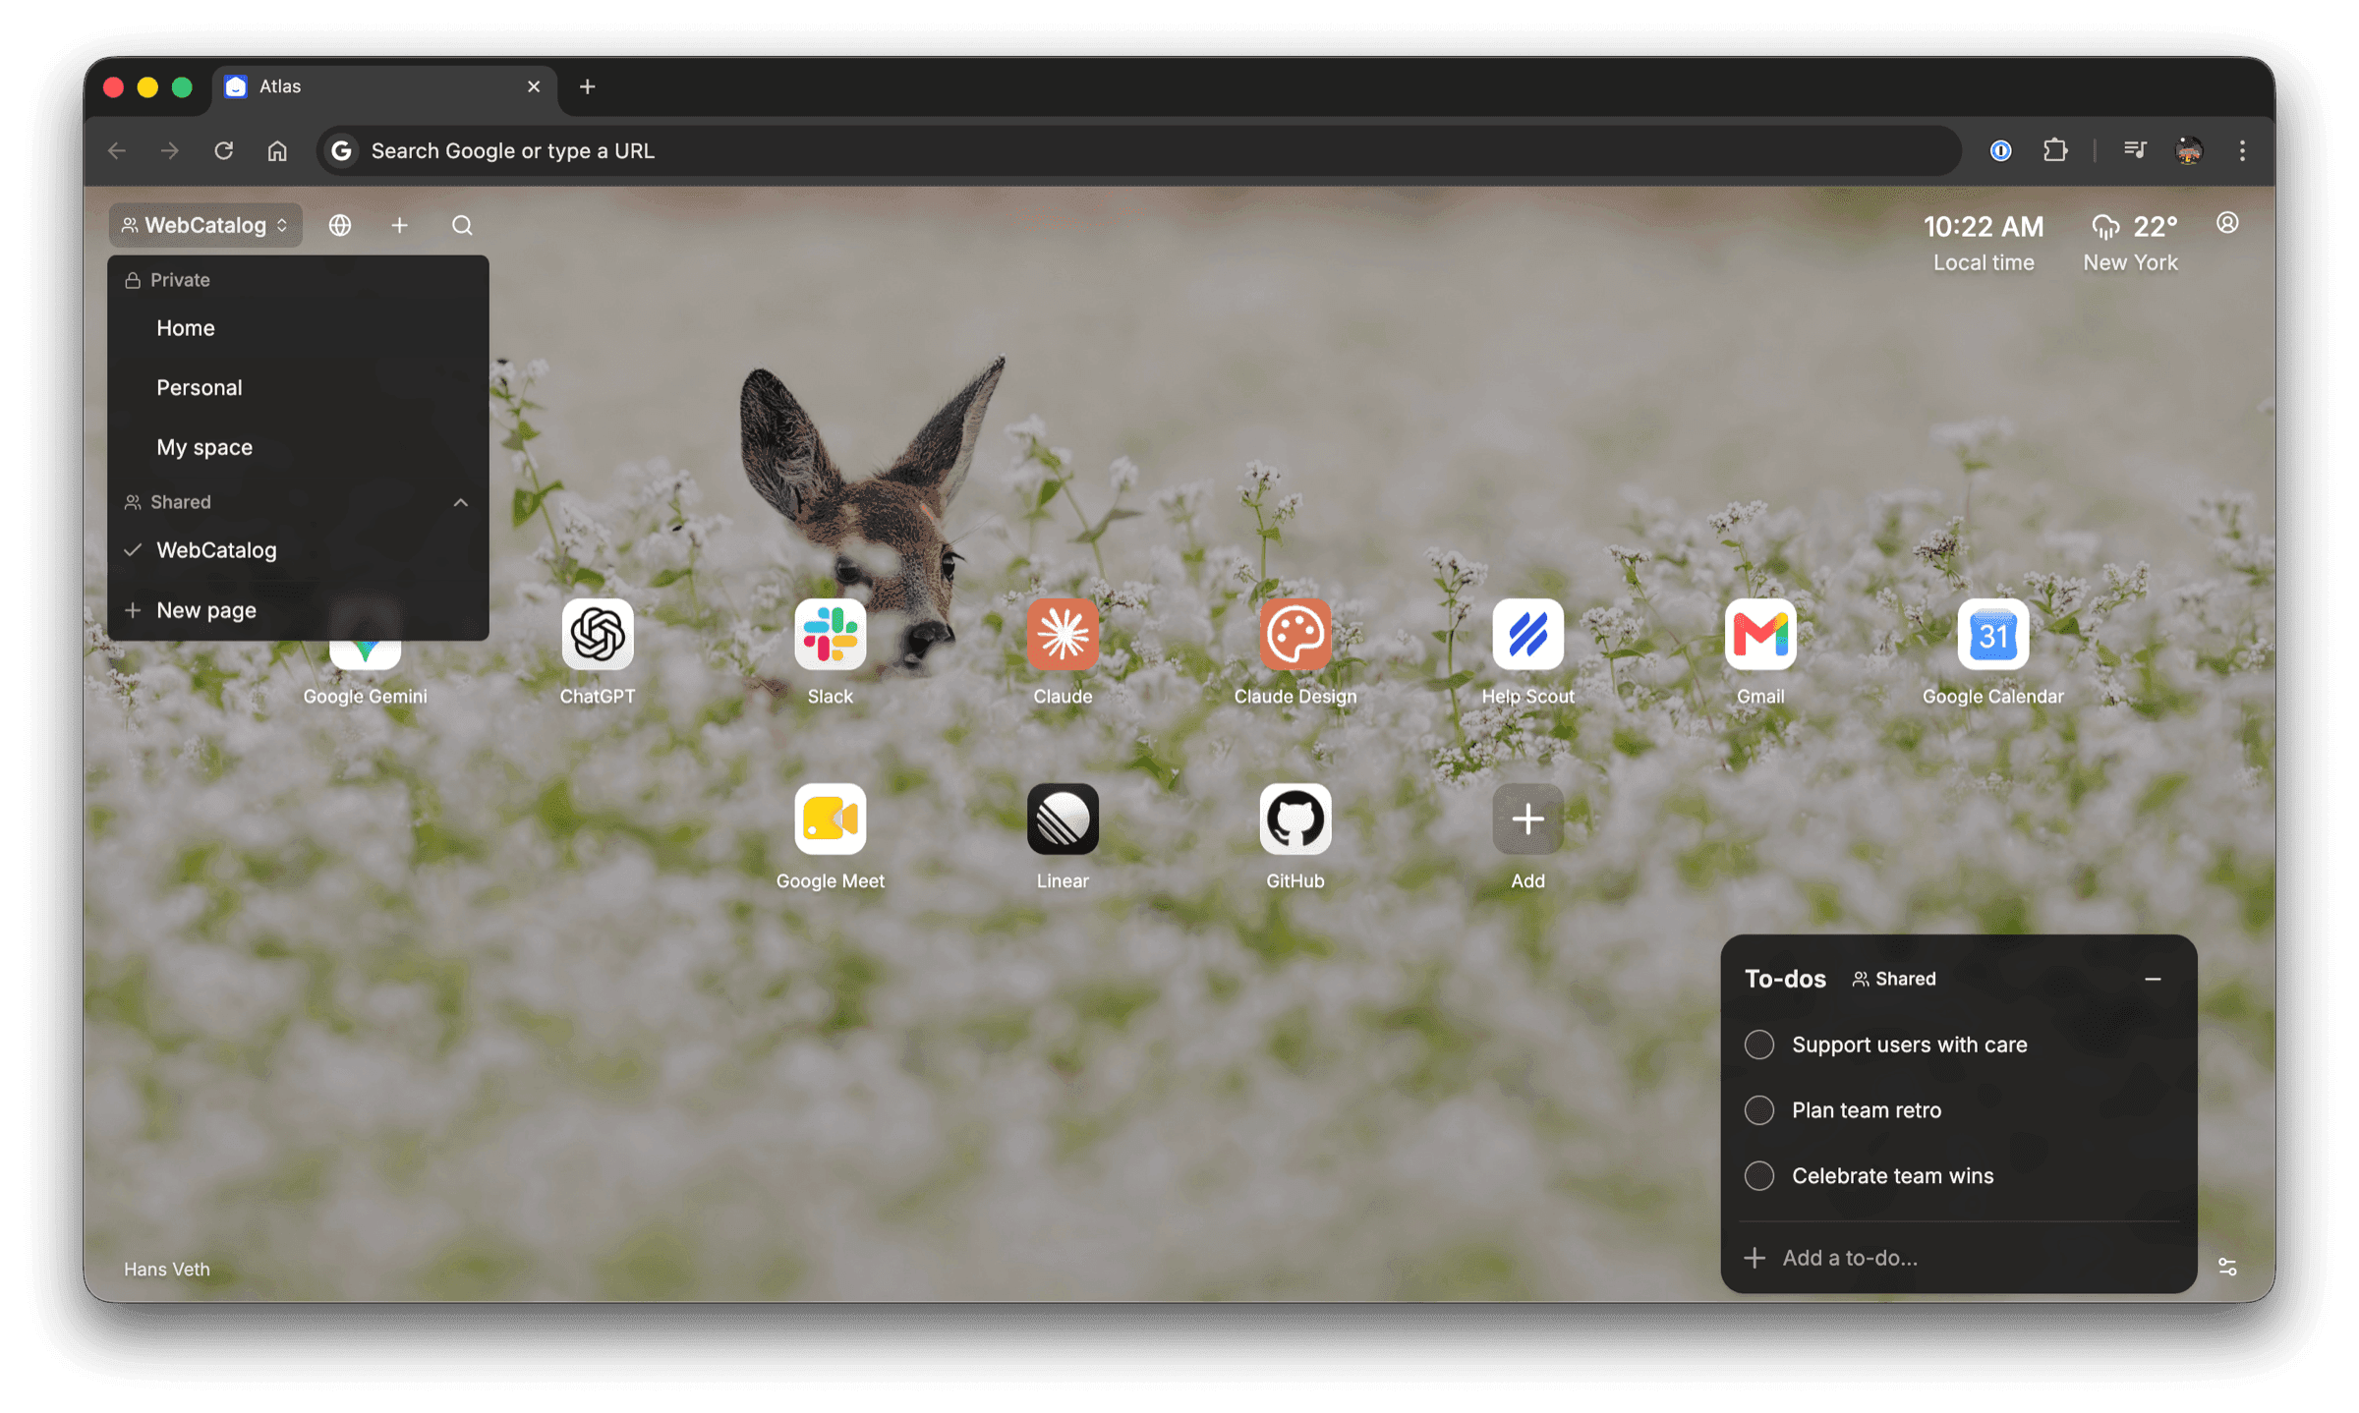Viewport: 2359px width, 1413px height.
Task: Check off Support users with care
Action: click(1758, 1044)
